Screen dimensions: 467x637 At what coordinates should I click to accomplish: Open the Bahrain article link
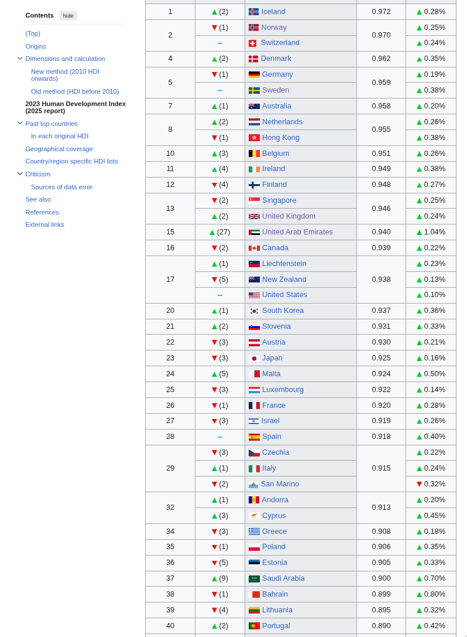tap(274, 594)
